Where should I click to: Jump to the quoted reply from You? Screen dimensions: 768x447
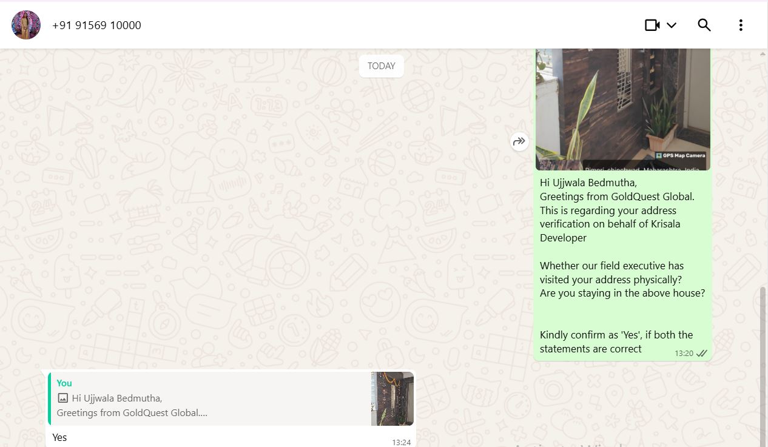tap(231, 398)
